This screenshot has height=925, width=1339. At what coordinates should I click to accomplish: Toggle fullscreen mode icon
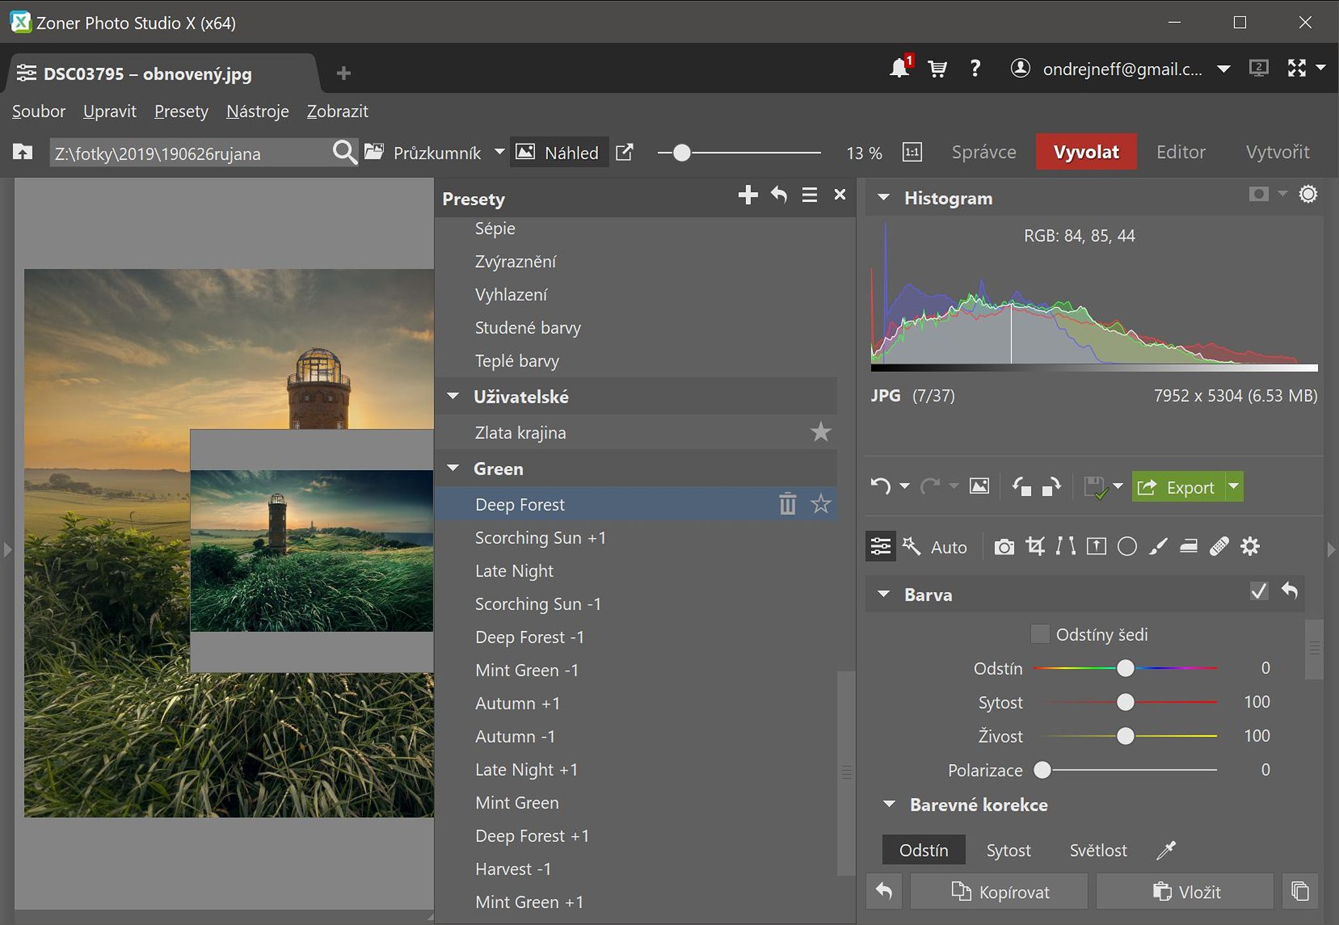click(1297, 68)
